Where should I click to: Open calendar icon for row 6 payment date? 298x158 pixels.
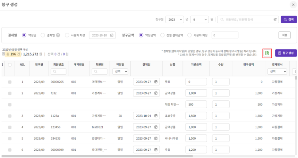click(x=156, y=150)
